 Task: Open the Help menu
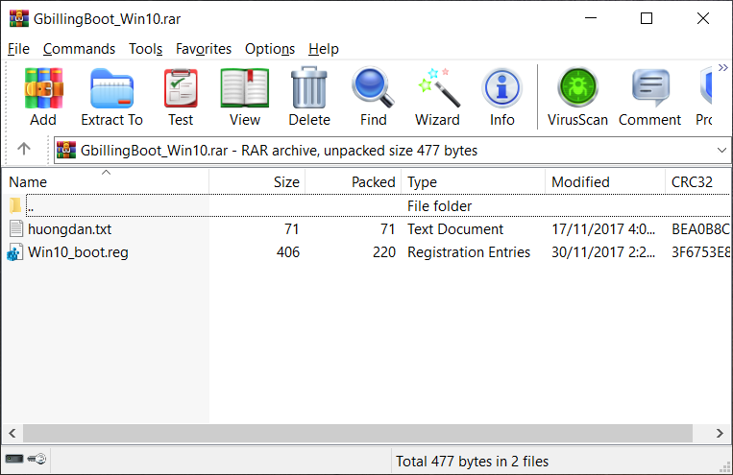click(324, 49)
